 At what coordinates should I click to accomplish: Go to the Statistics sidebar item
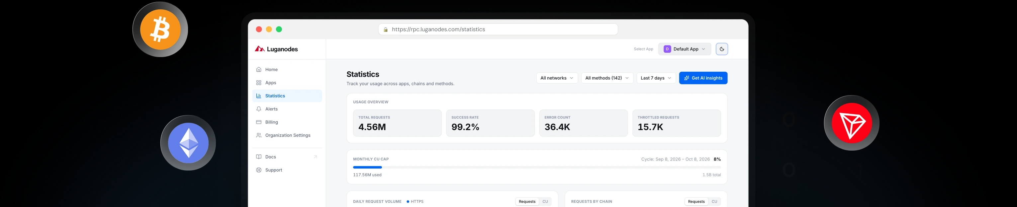287,96
